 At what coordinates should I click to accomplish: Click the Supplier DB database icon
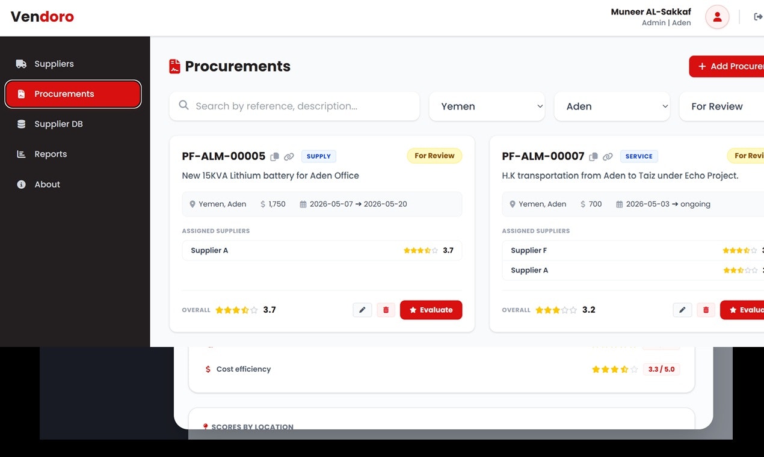(x=21, y=124)
